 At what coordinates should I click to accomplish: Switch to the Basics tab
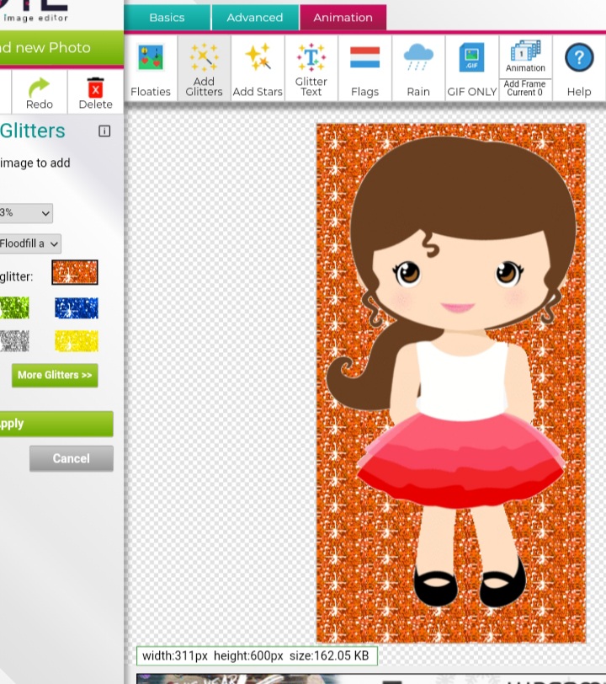(x=167, y=17)
